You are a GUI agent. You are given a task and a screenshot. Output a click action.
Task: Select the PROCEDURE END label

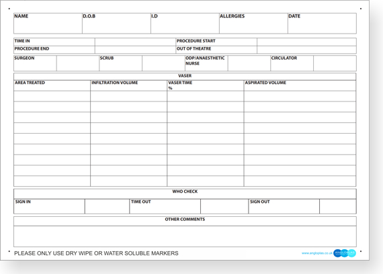(x=32, y=48)
